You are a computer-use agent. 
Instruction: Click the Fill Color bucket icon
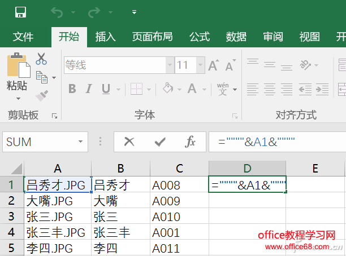168,88
